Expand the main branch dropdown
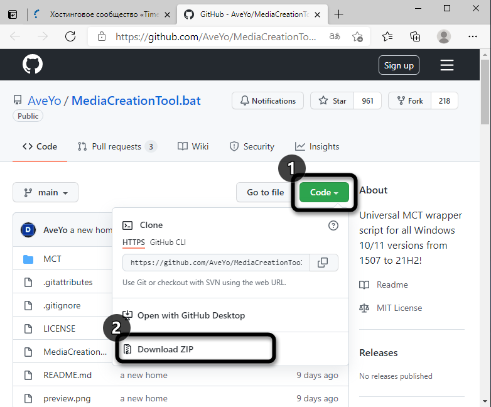Image resolution: width=491 pixels, height=407 pixels. (x=45, y=192)
